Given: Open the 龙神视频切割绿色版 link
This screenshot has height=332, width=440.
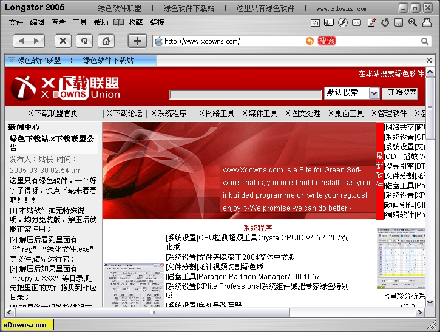Looking at the screenshot, I should pyautogui.click(x=215, y=266).
